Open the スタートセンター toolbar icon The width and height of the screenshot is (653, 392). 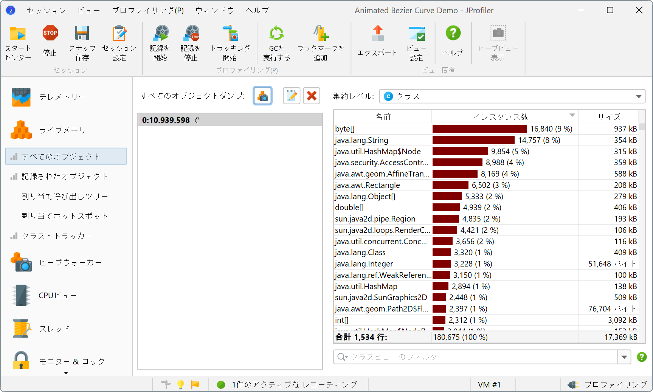point(18,43)
